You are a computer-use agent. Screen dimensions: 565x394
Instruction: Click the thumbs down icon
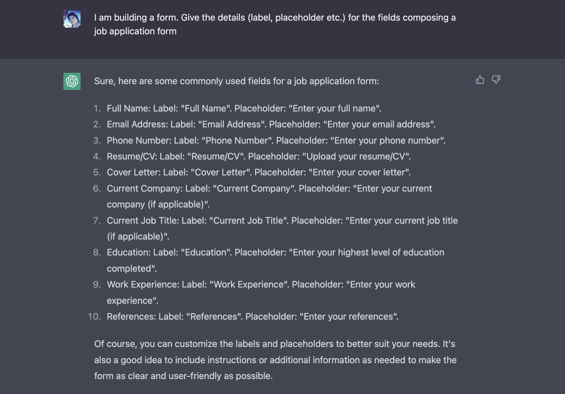[x=496, y=80]
